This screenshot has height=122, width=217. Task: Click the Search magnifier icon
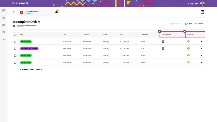[196, 24]
